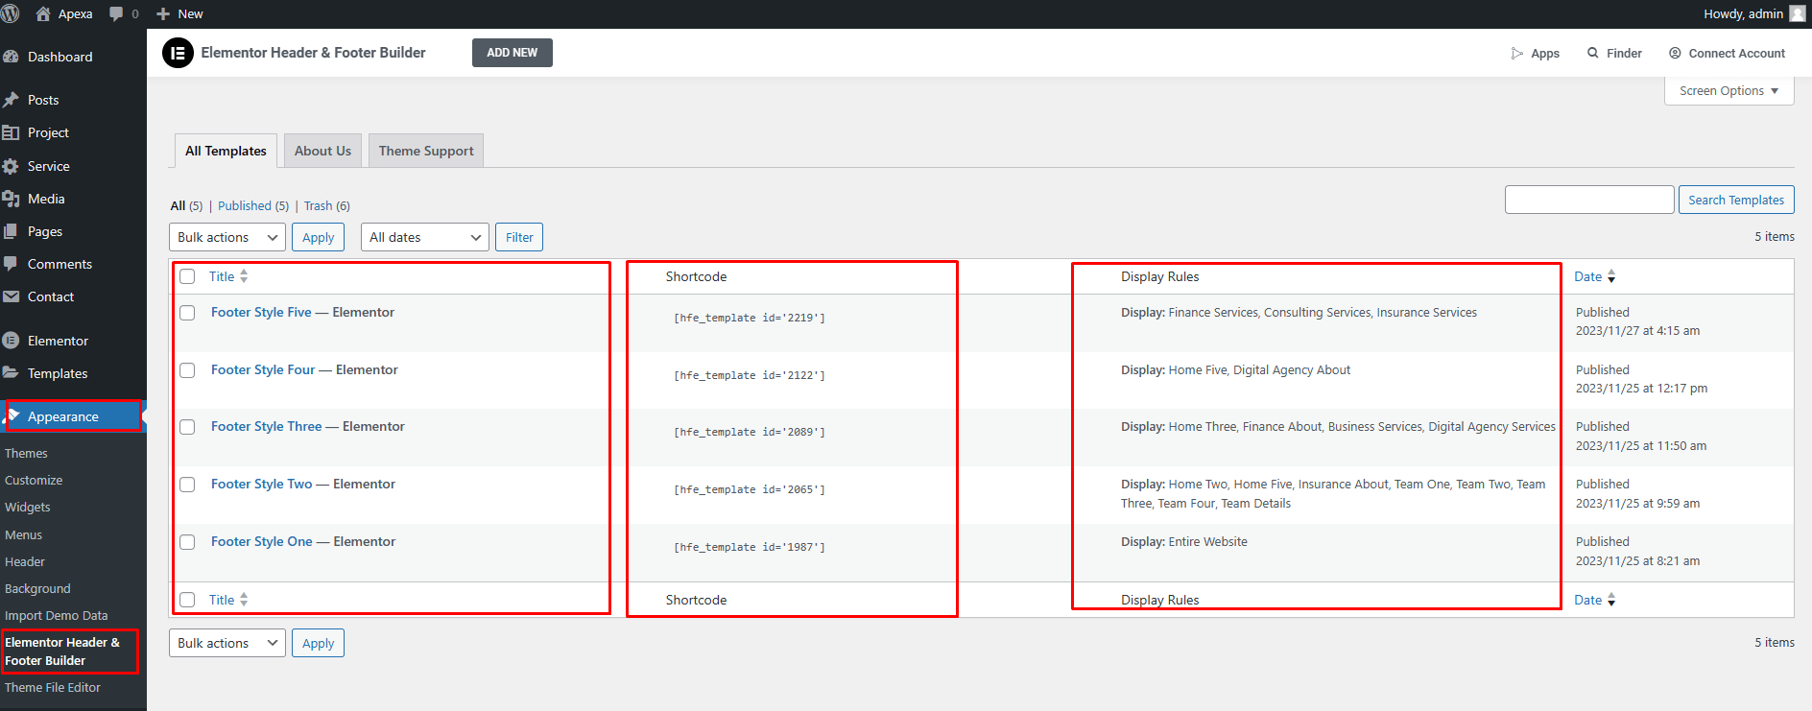Sort by Date using header sort arrows
The height and width of the screenshot is (711, 1812).
point(1611,276)
